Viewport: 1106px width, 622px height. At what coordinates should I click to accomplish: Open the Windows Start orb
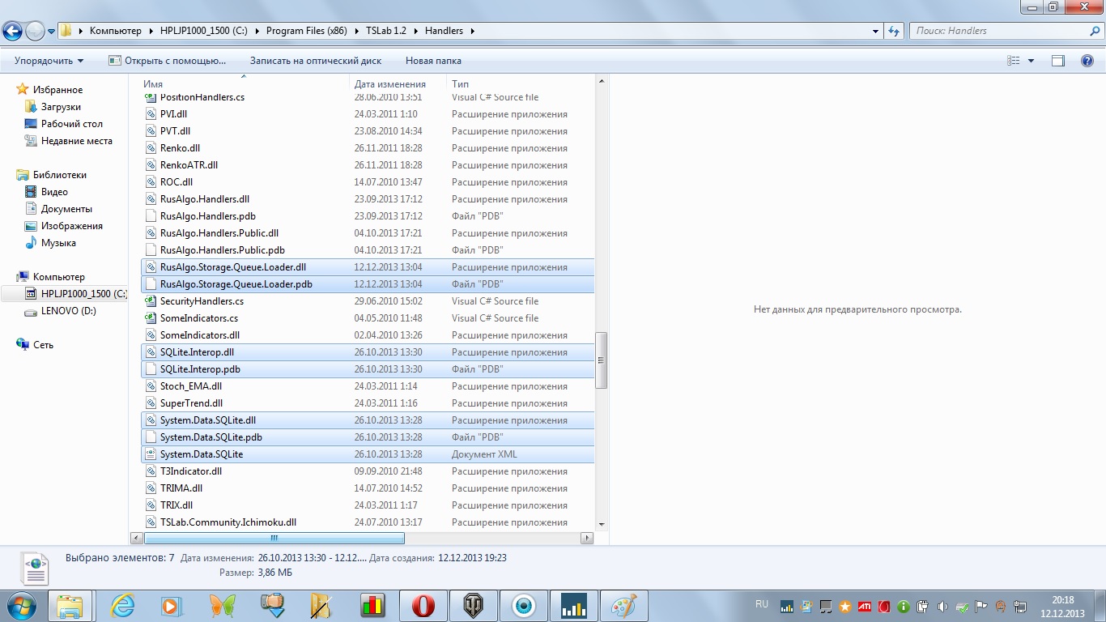coord(21,606)
